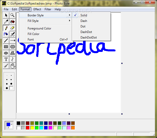Maximize the Photo Byte window
Screen dimensions: 157x138
point(142,2)
